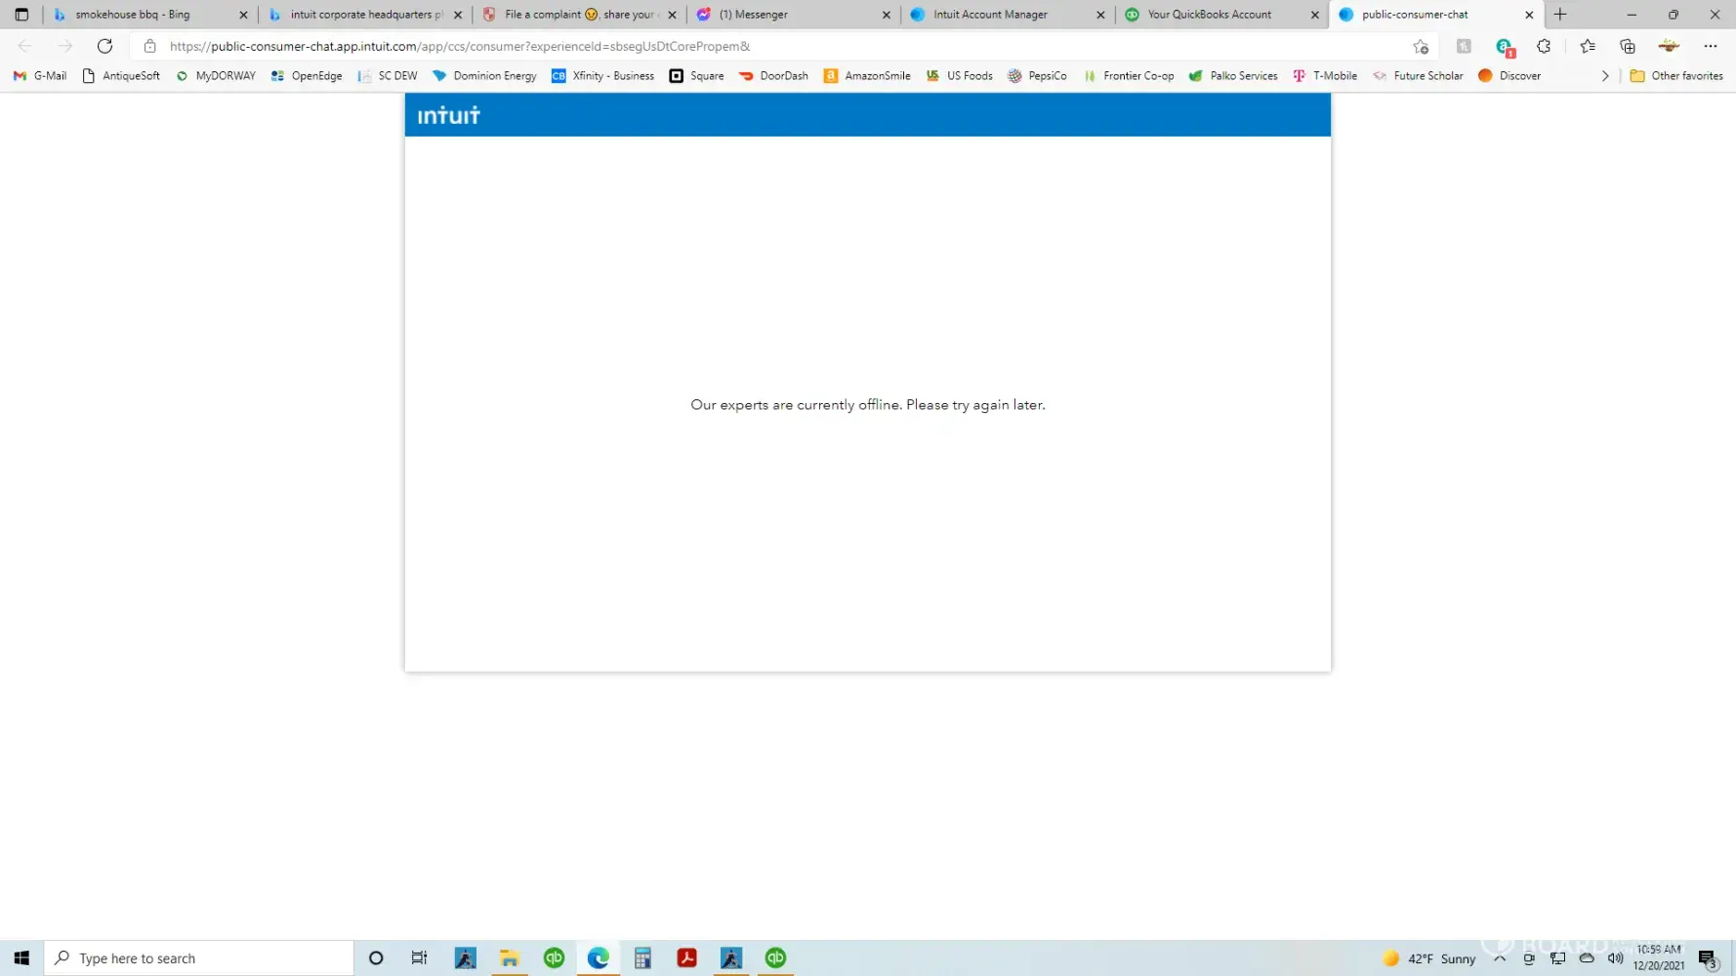Open the Palko Services bookmark
The image size is (1736, 976).
click(1233, 76)
